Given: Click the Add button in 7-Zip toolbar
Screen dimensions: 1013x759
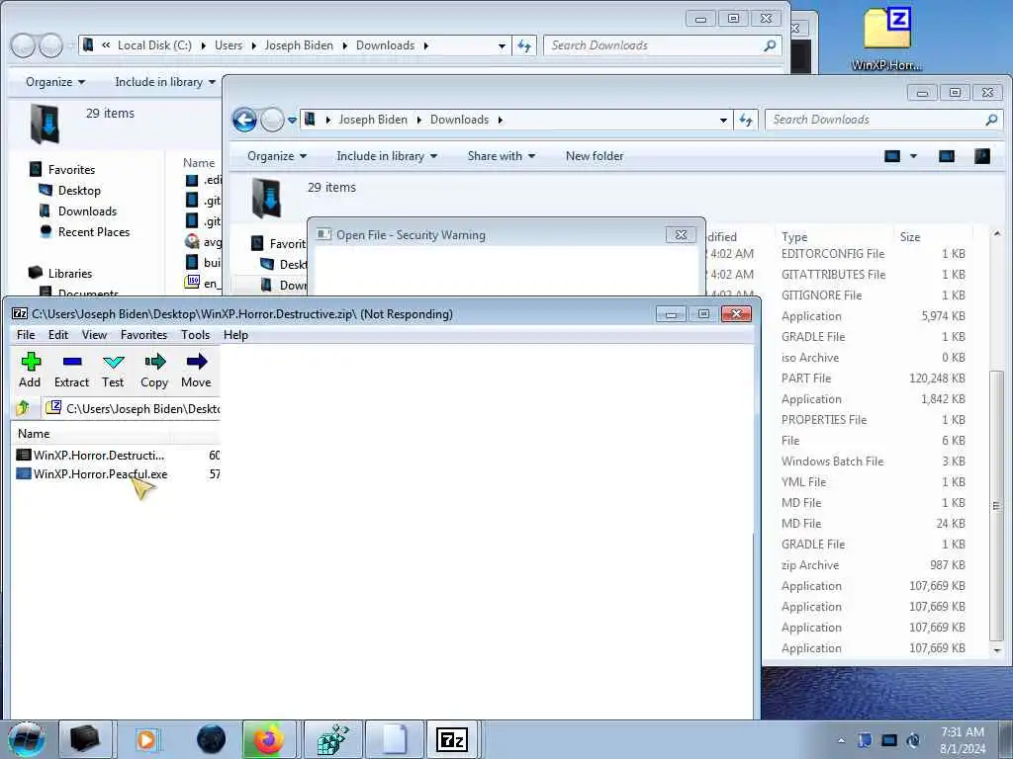Looking at the screenshot, I should [x=31, y=370].
